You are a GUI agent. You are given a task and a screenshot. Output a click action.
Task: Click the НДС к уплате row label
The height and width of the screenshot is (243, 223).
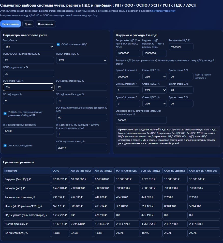[x=26, y=215]
